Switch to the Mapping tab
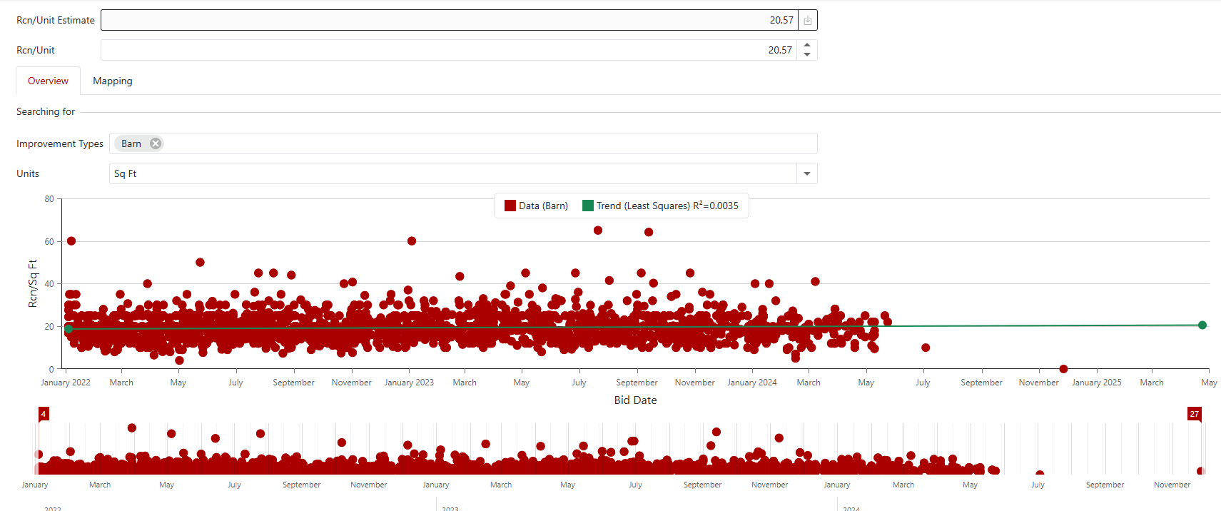The height and width of the screenshot is (511, 1221). (112, 81)
